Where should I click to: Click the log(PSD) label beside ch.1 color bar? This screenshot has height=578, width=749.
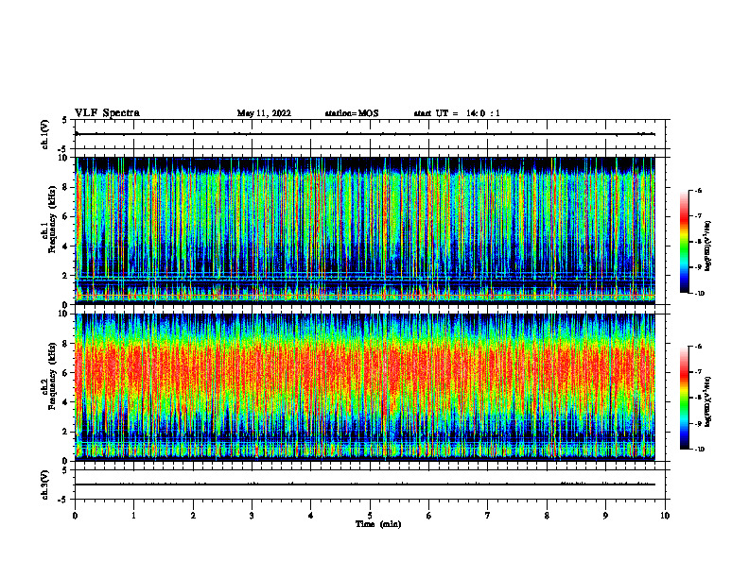point(708,246)
